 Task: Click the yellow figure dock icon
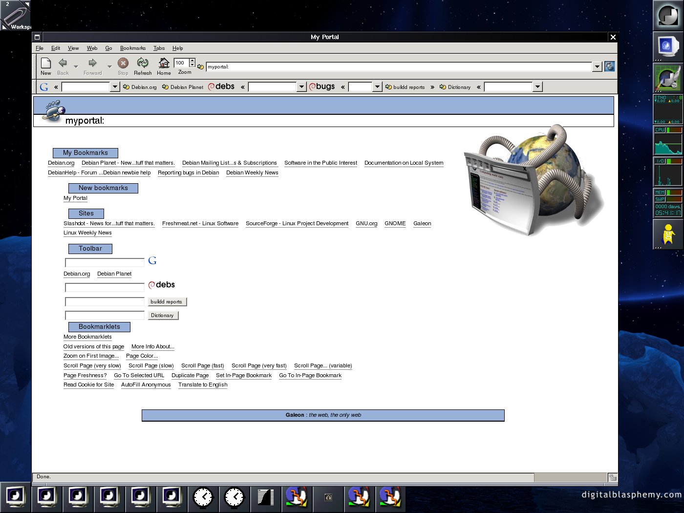668,234
